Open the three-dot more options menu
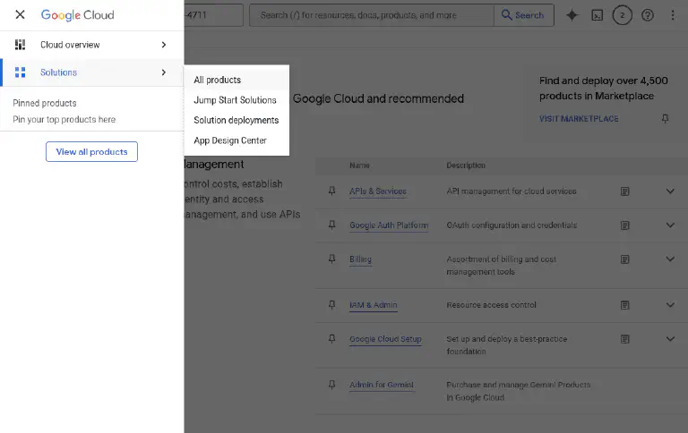Viewport: 688px width, 433px height. pos(673,15)
